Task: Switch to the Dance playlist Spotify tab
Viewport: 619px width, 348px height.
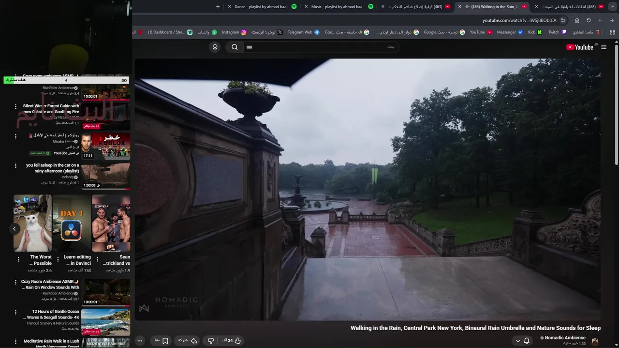Action: (261, 7)
